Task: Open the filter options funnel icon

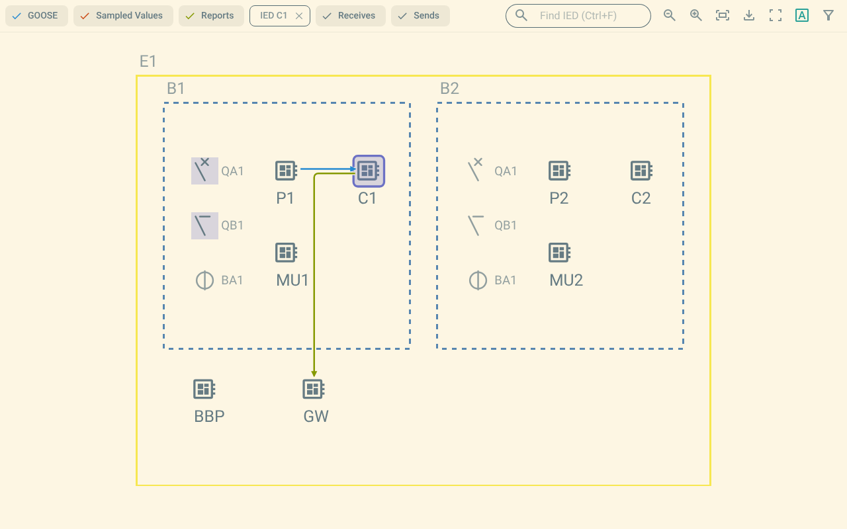Action: [828, 15]
